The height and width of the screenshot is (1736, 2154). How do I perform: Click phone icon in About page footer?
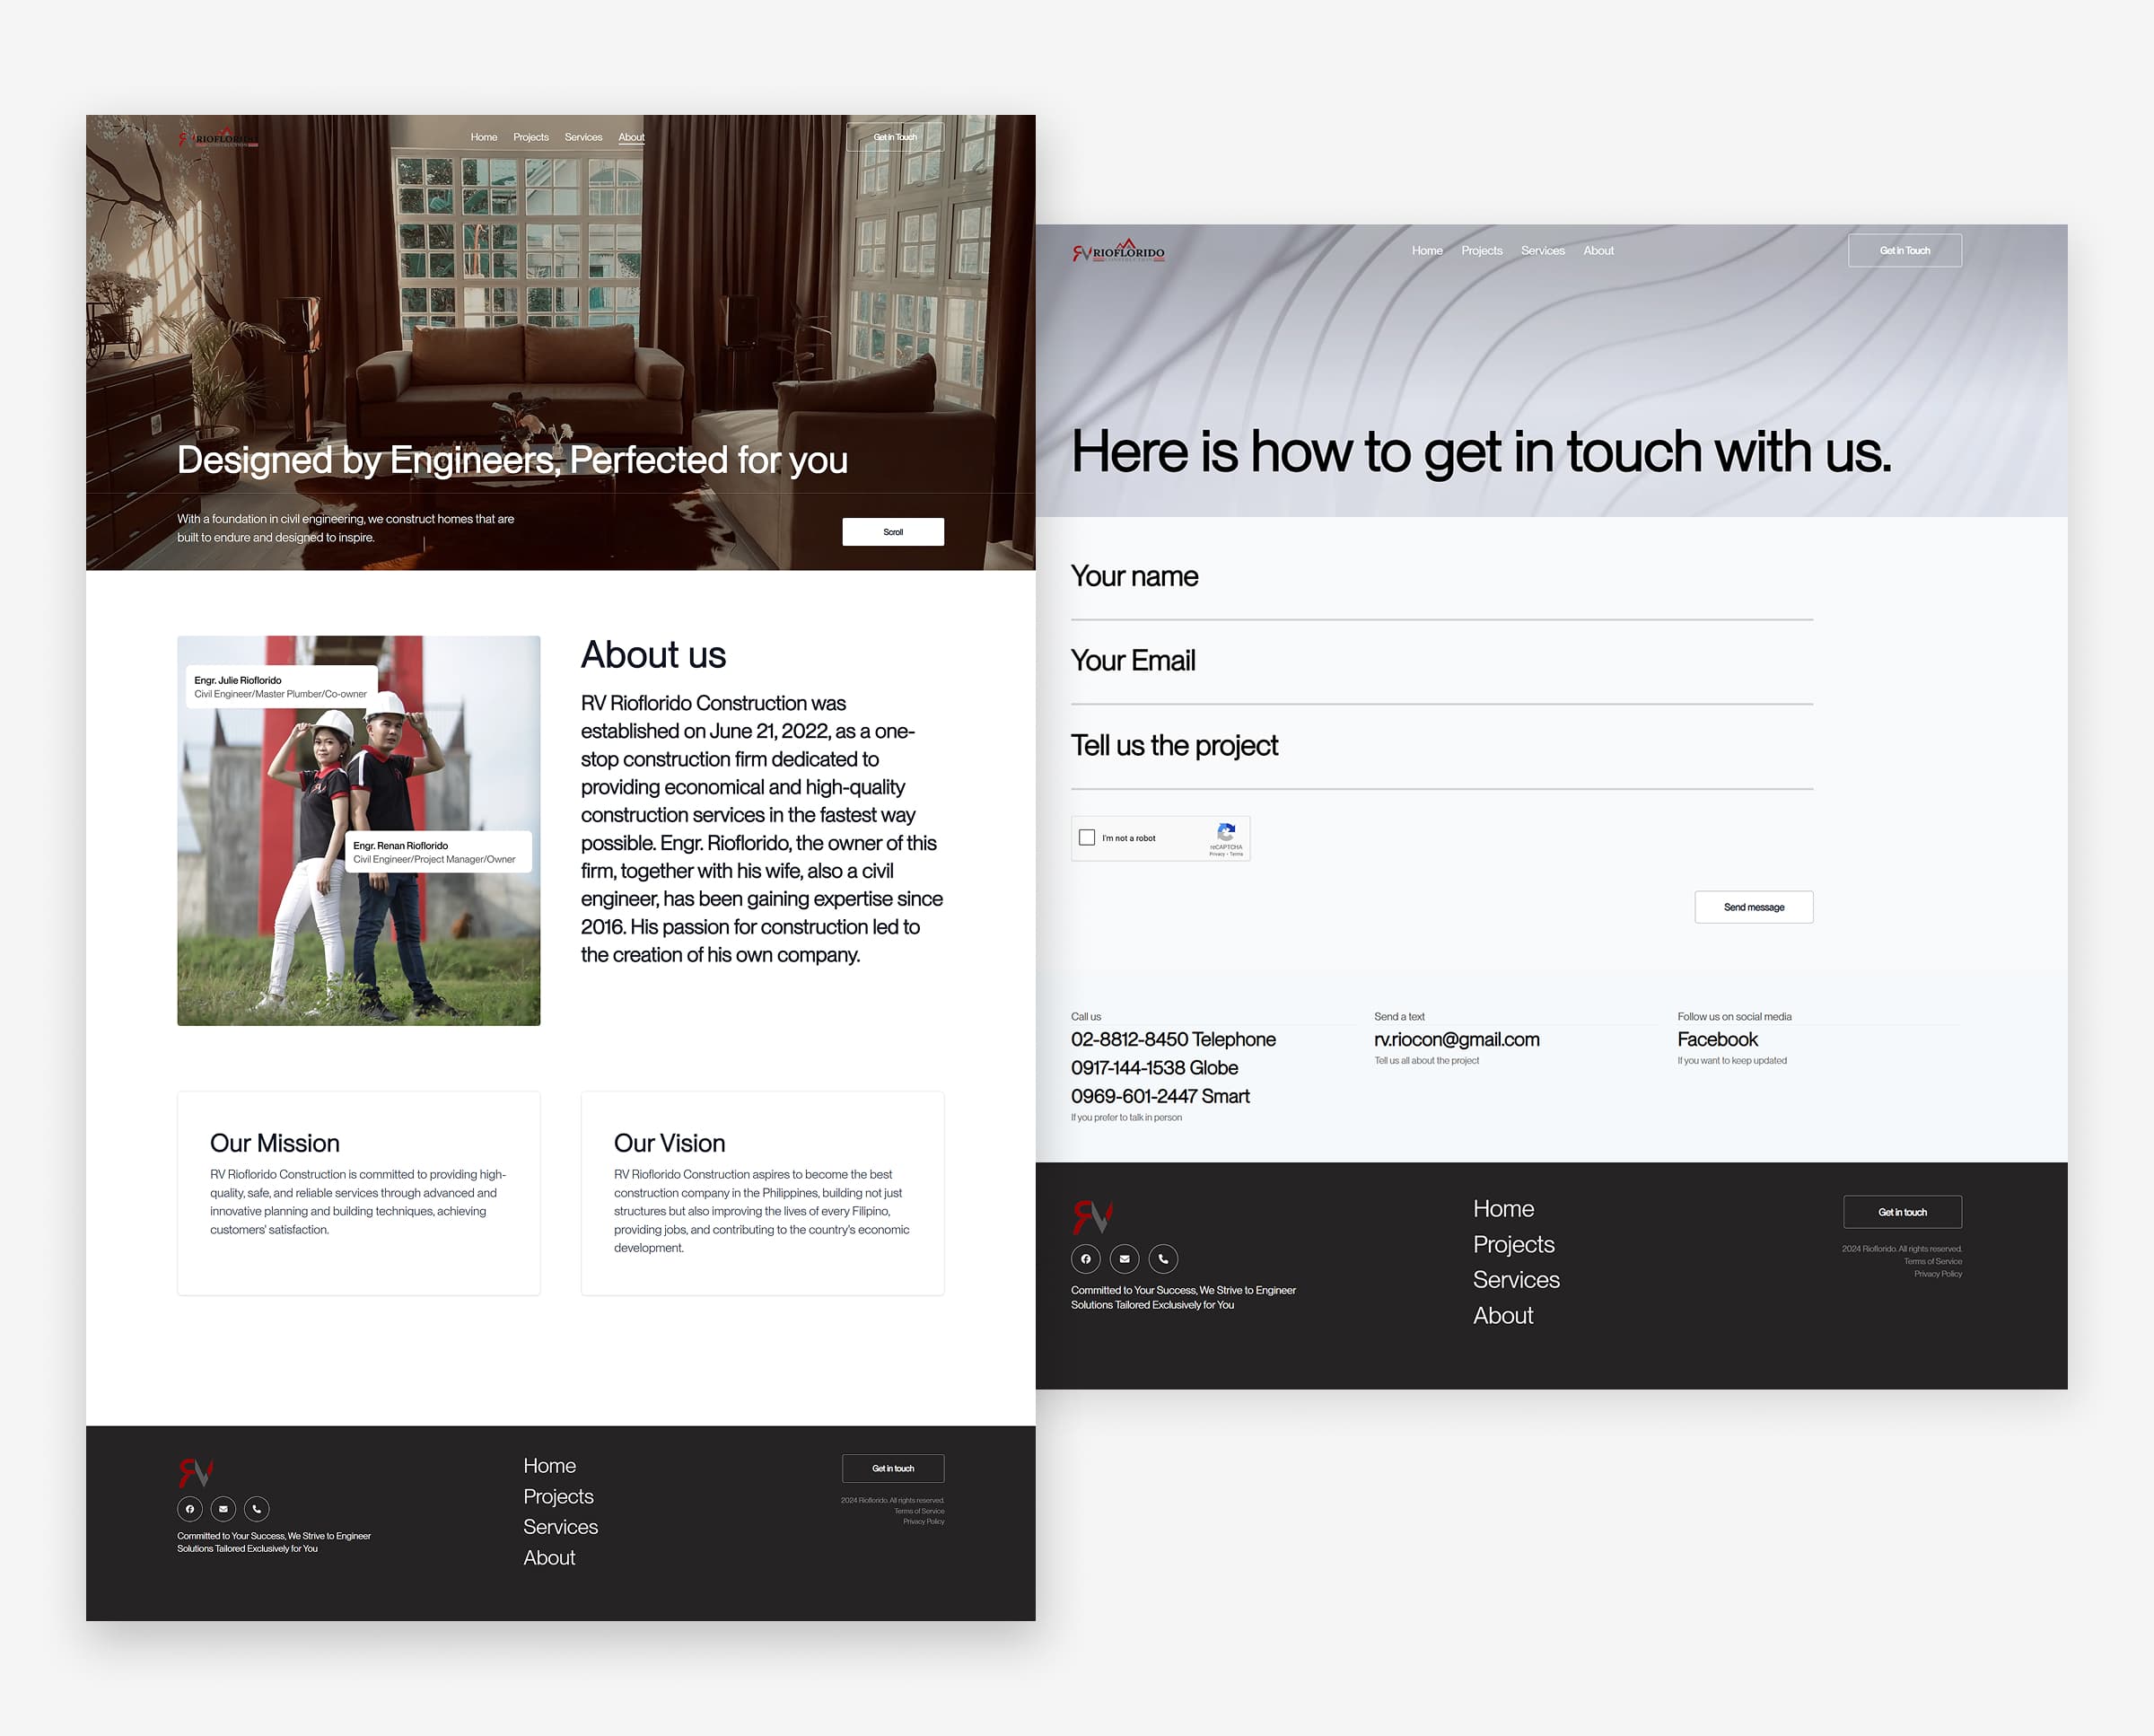(x=257, y=1508)
